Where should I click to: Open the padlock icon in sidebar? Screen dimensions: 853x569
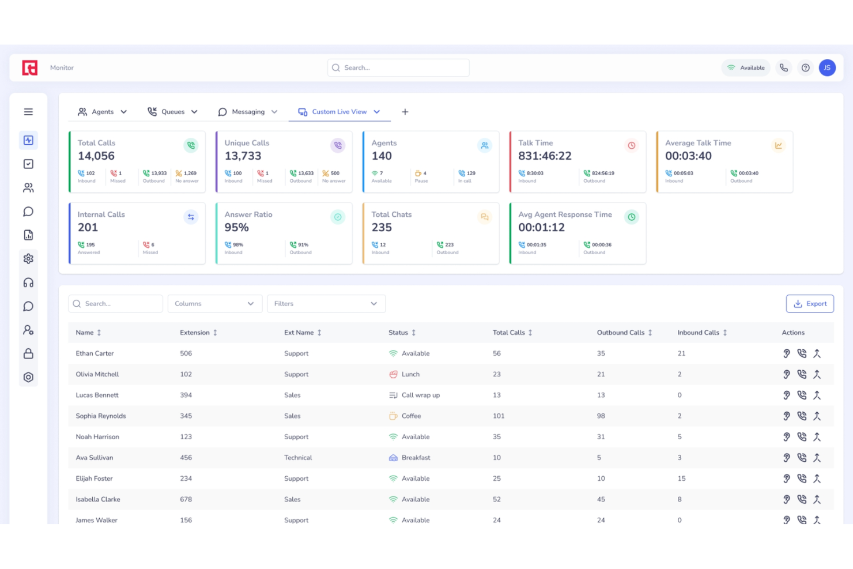pyautogui.click(x=28, y=353)
